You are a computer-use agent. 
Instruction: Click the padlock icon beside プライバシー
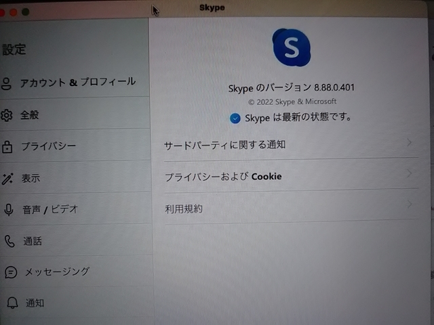pos(7,147)
